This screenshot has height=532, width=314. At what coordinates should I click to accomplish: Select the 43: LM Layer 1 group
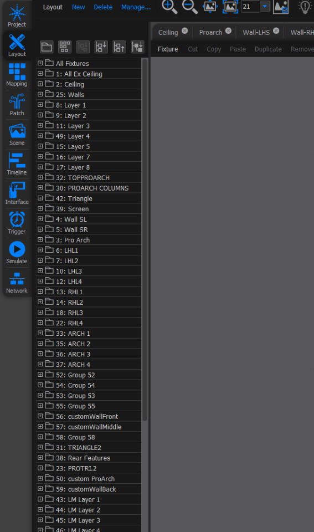(x=89, y=499)
